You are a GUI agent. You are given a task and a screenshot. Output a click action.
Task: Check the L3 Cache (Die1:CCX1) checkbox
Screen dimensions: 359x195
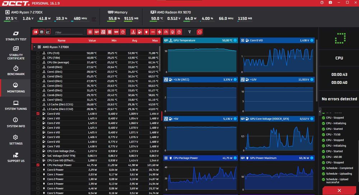[38, 104]
